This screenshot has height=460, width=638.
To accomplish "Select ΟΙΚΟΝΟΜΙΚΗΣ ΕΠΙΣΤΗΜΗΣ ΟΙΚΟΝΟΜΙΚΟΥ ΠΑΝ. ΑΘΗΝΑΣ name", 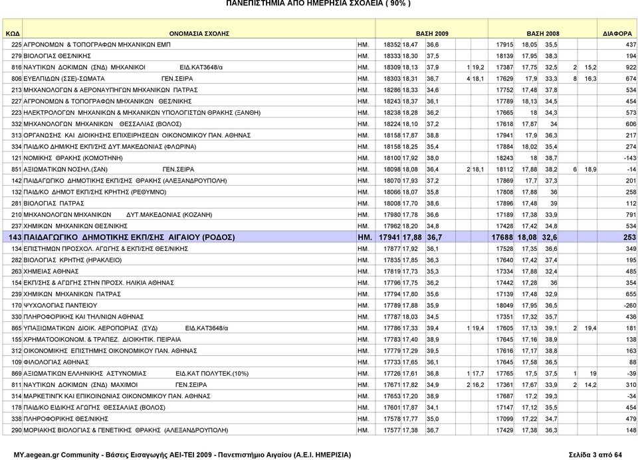I will click(110, 352).
